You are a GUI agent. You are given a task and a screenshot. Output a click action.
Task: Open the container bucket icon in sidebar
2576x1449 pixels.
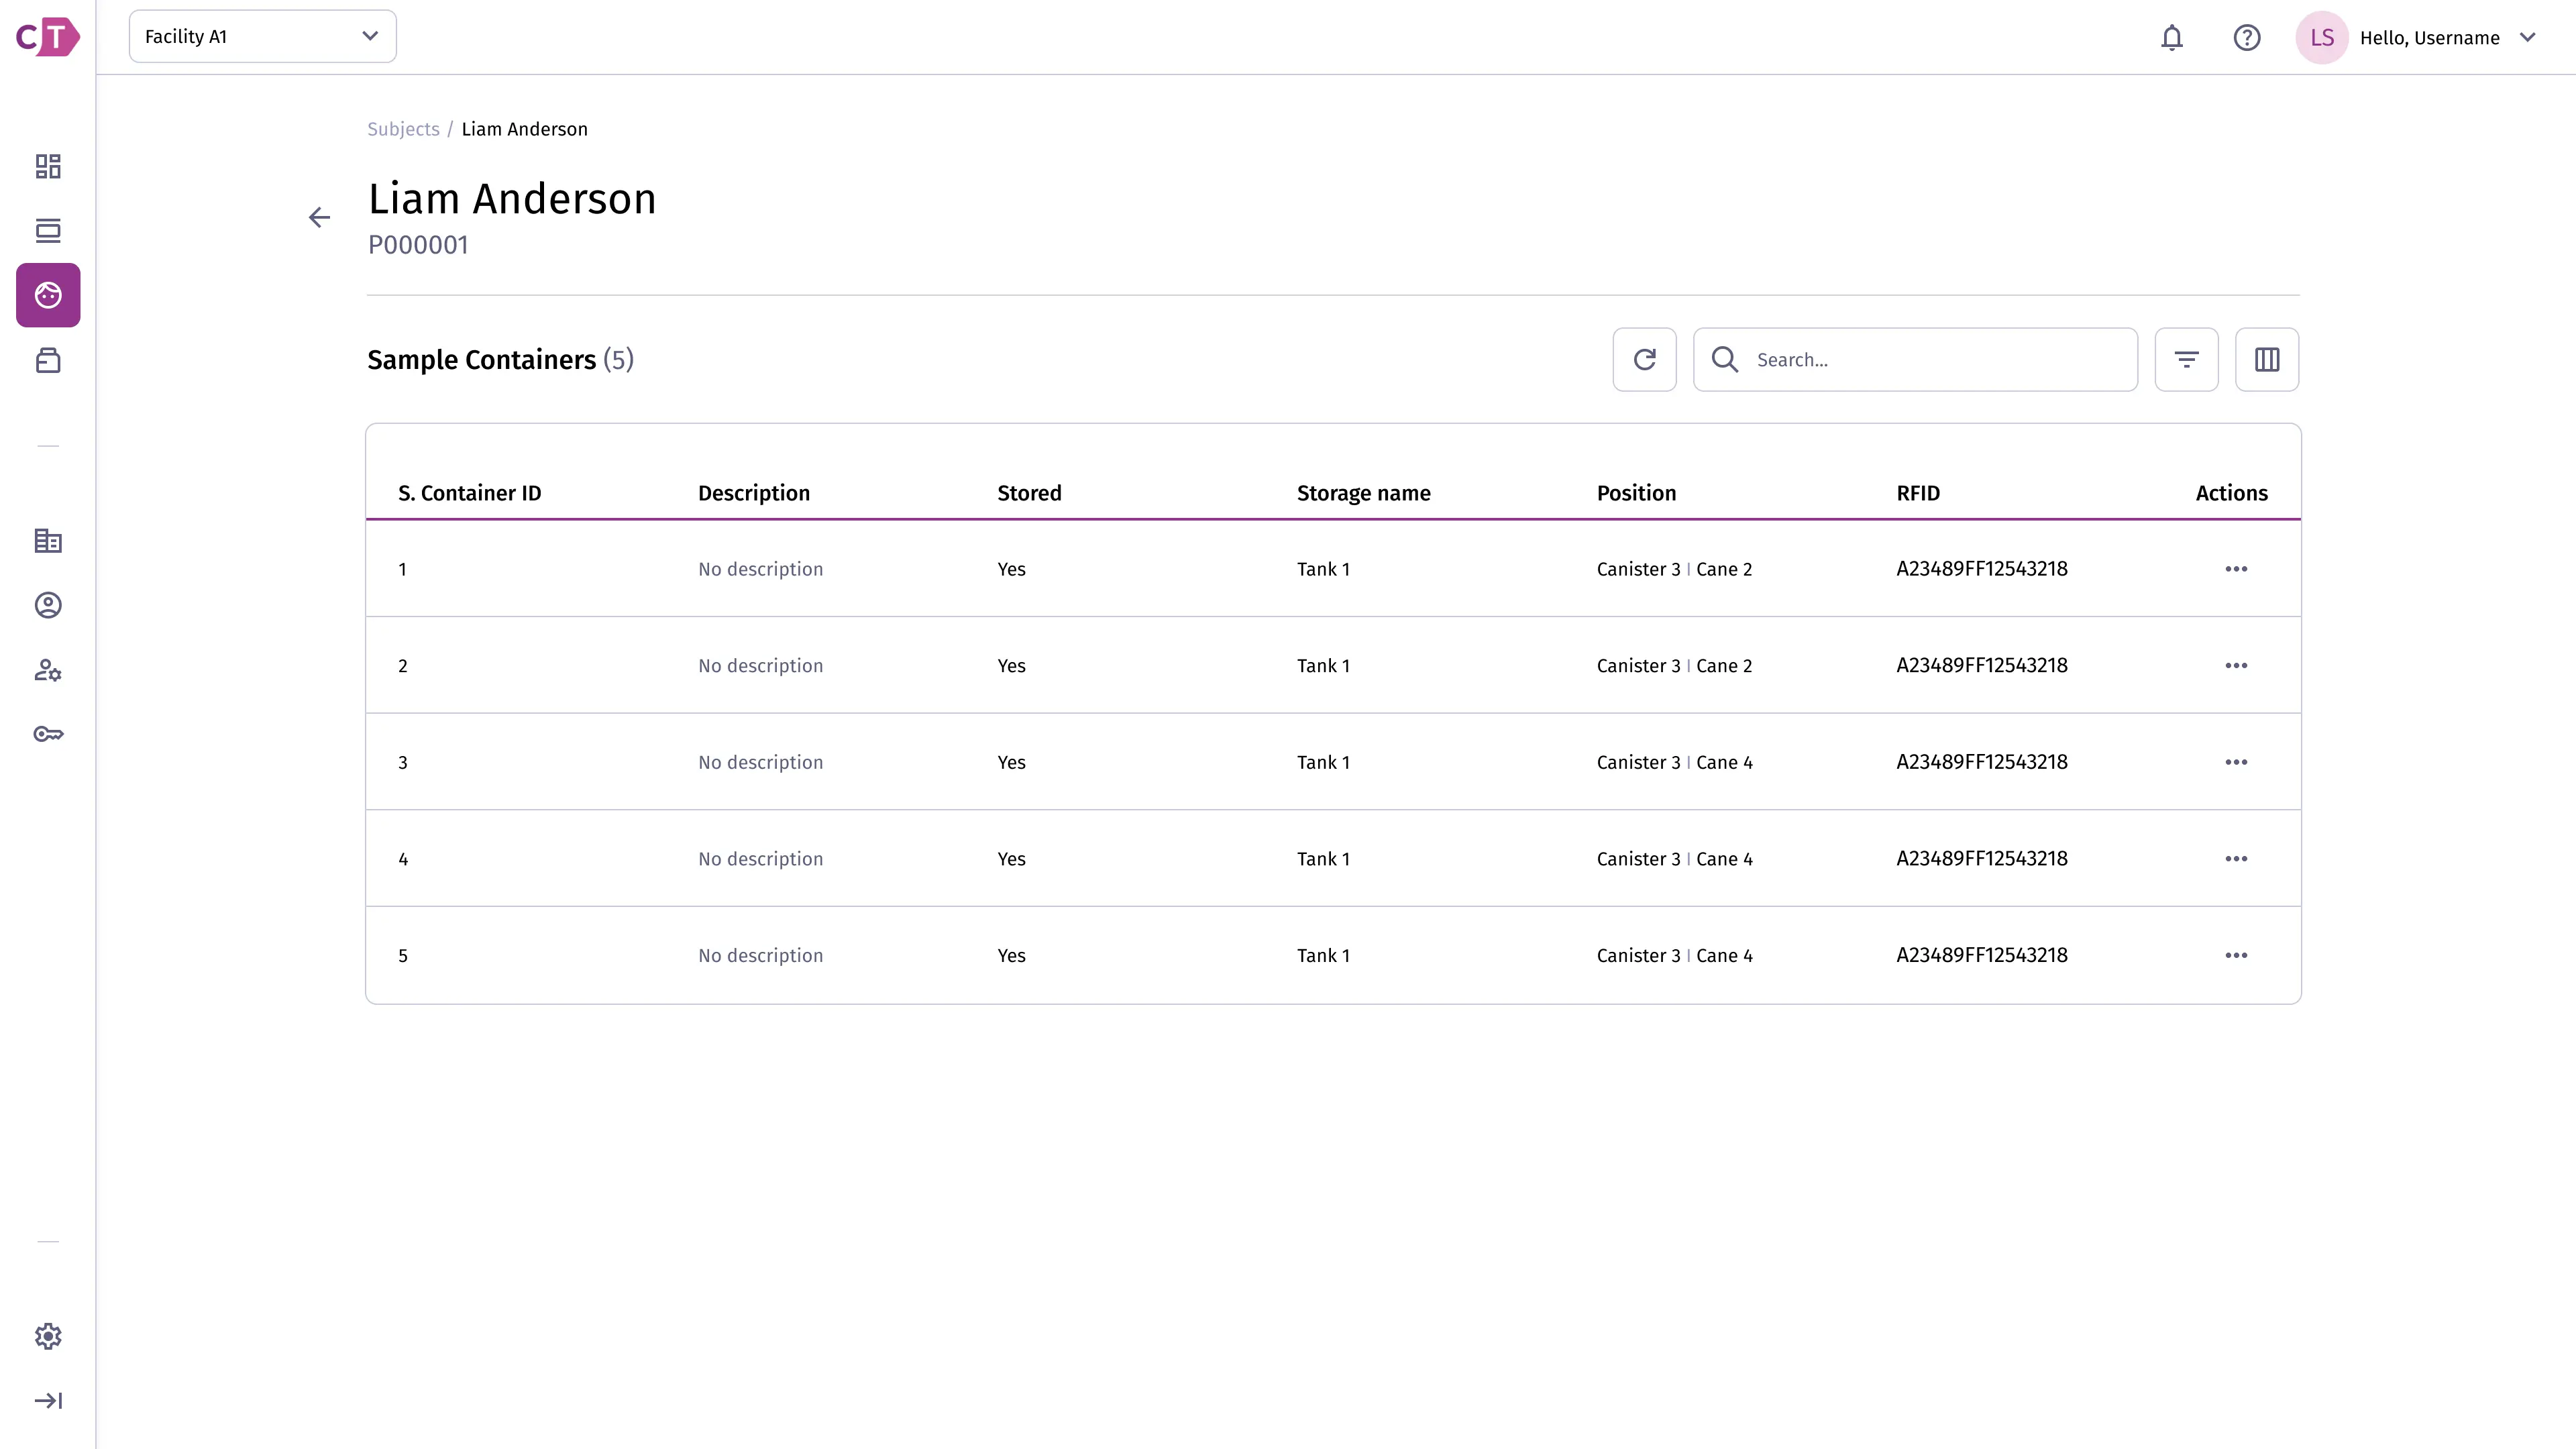[48, 360]
